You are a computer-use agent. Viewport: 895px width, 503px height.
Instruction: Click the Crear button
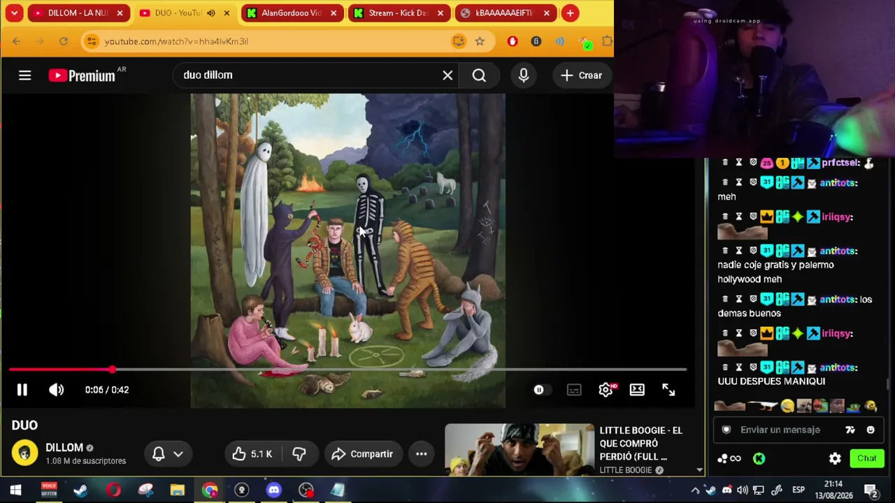(581, 75)
